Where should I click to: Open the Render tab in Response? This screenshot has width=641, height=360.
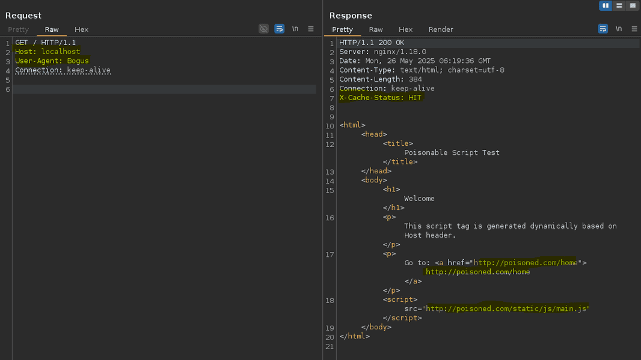click(x=441, y=29)
